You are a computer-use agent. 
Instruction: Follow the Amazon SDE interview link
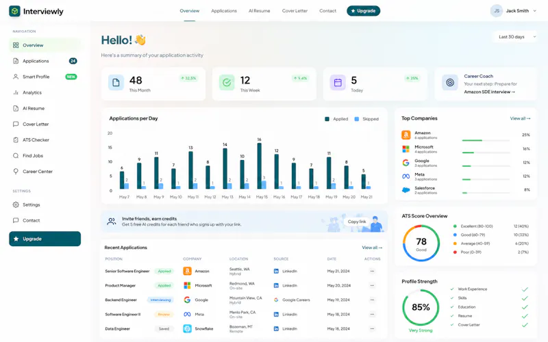tap(489, 92)
